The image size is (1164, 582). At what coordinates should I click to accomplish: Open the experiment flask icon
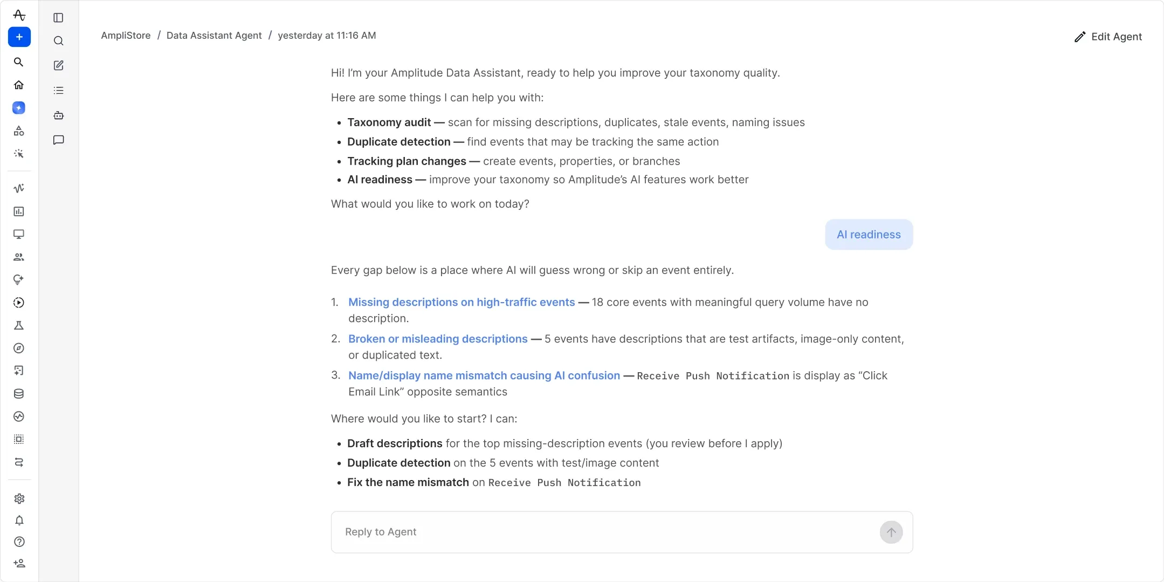pos(19,325)
